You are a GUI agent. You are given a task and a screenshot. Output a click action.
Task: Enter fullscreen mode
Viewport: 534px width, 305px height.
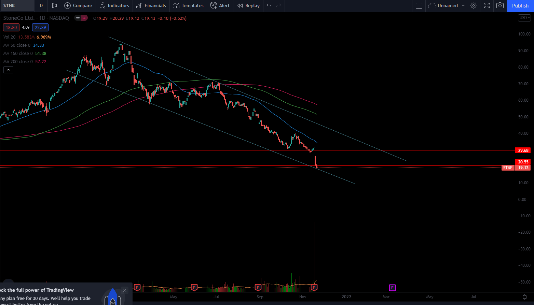(487, 5)
